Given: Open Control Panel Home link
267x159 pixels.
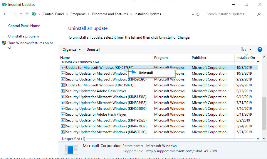Looking at the screenshot, I should [24, 26].
